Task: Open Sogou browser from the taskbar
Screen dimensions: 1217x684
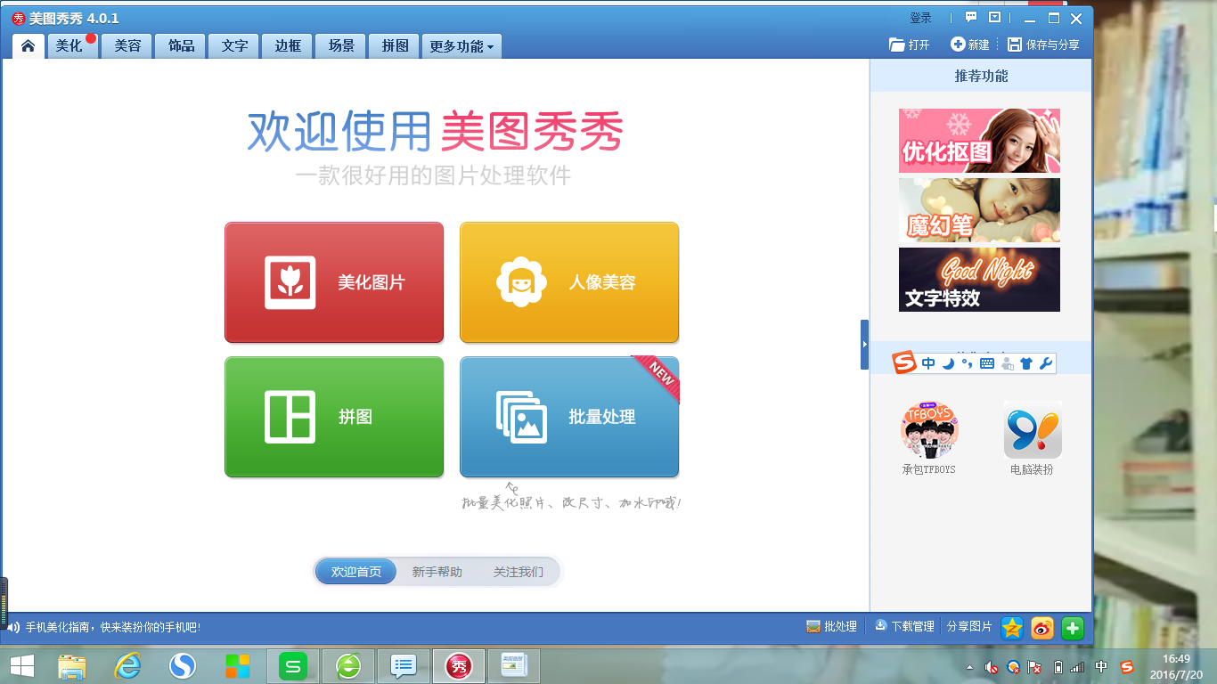Action: pos(183,666)
